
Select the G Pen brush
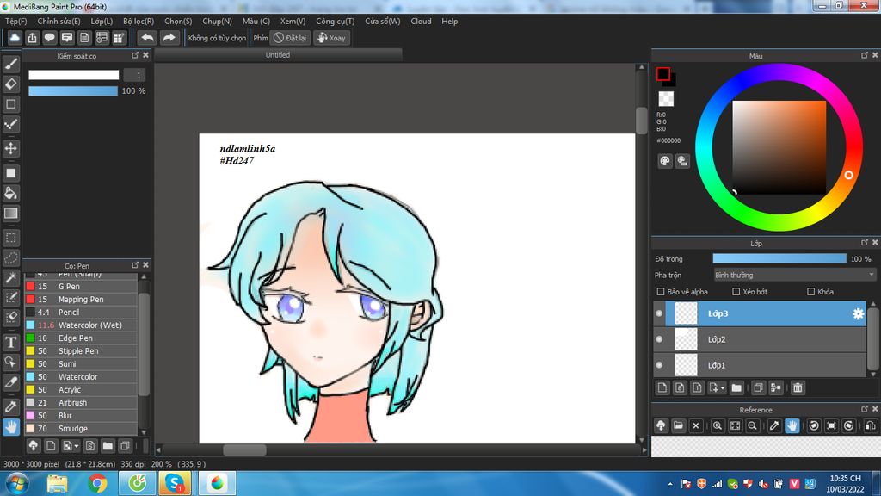81,286
